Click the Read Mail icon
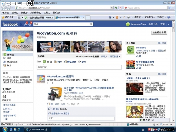176x132 pixels. click(x=124, y=17)
